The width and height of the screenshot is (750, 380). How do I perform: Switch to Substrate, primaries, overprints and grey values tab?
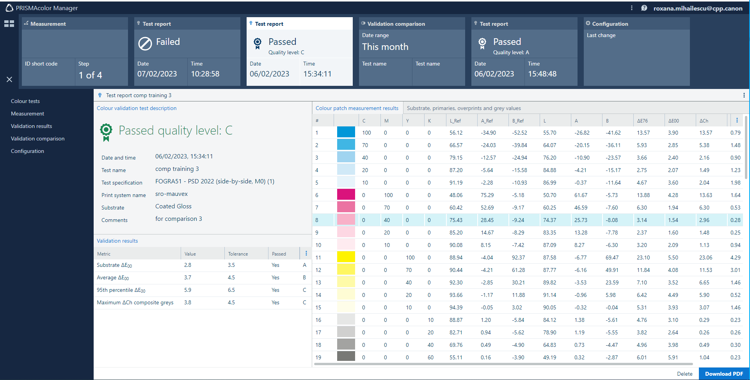coord(464,108)
